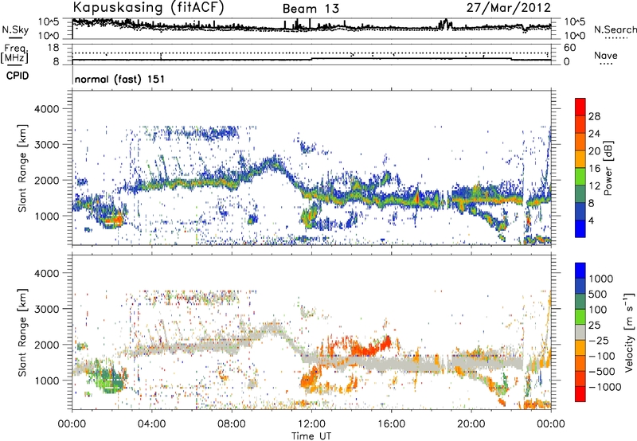Click the "24" power colorbar label
The width and height of the screenshot is (637, 441).
pos(594,134)
